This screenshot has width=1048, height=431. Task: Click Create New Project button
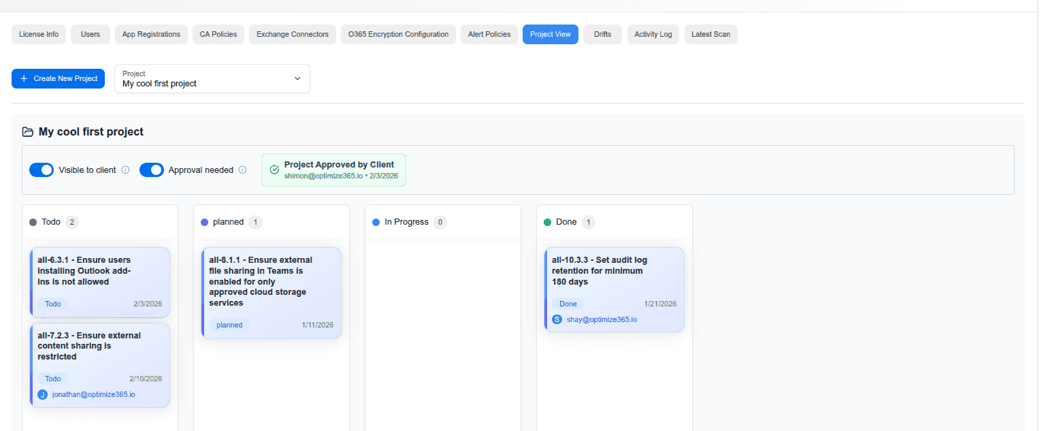(x=59, y=78)
